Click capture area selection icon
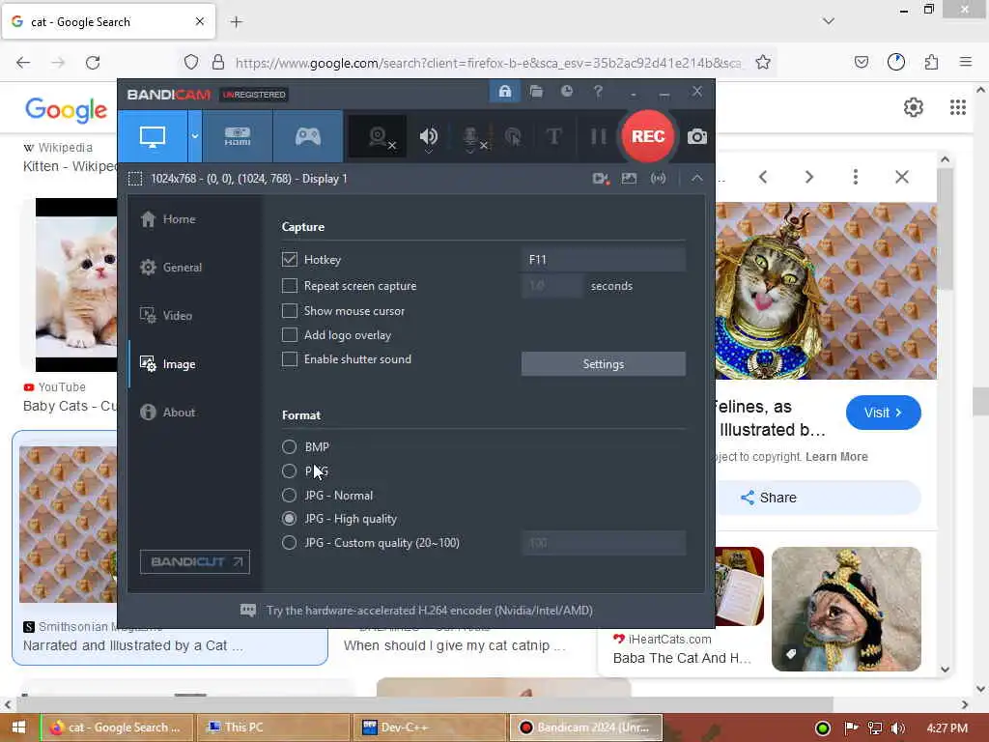This screenshot has width=989, height=742. coord(135,179)
